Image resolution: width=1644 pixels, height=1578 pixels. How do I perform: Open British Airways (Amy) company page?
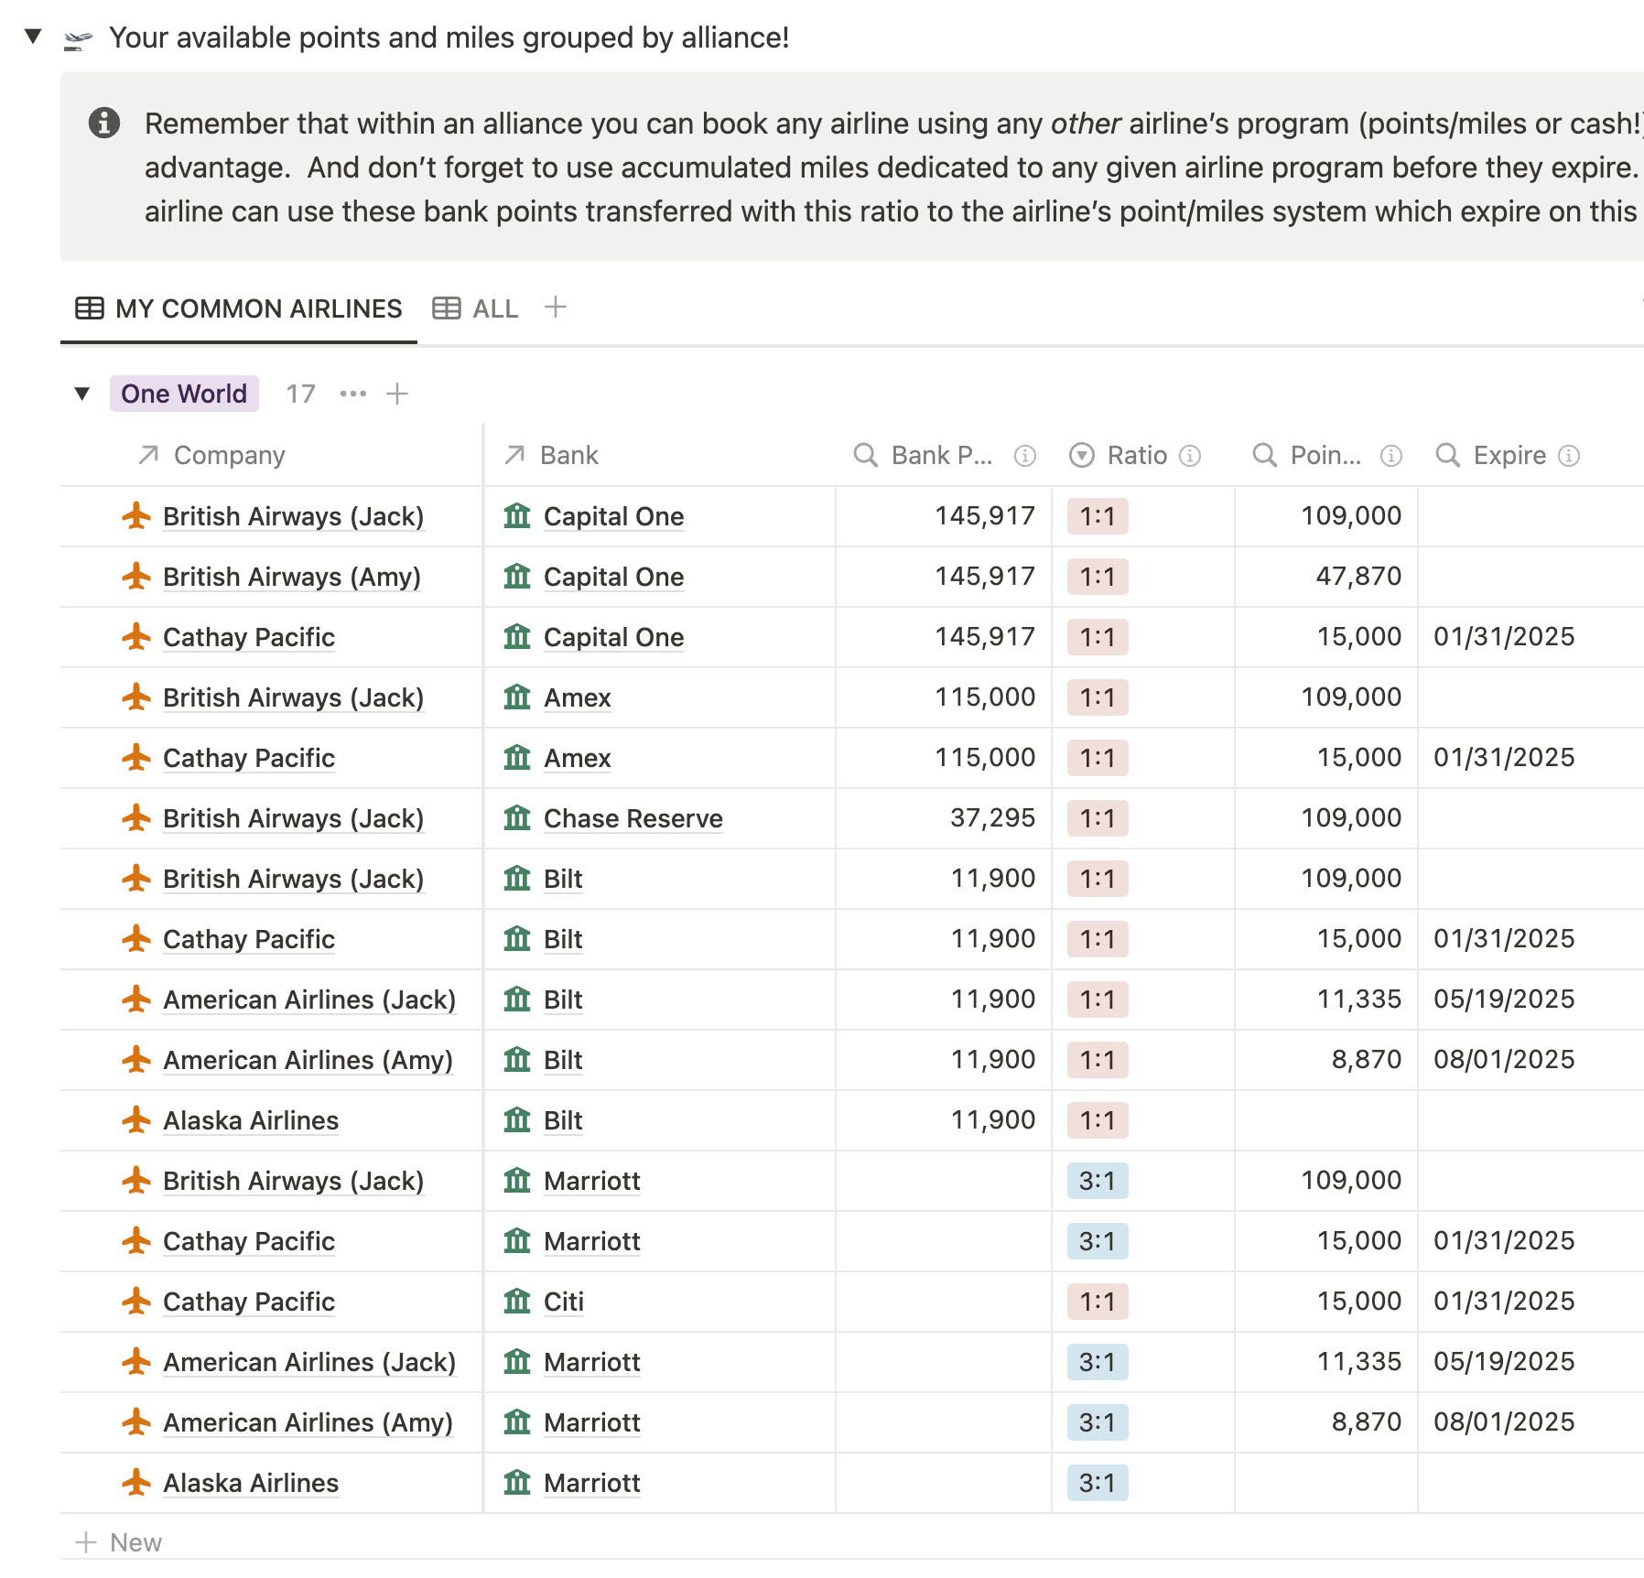click(292, 577)
